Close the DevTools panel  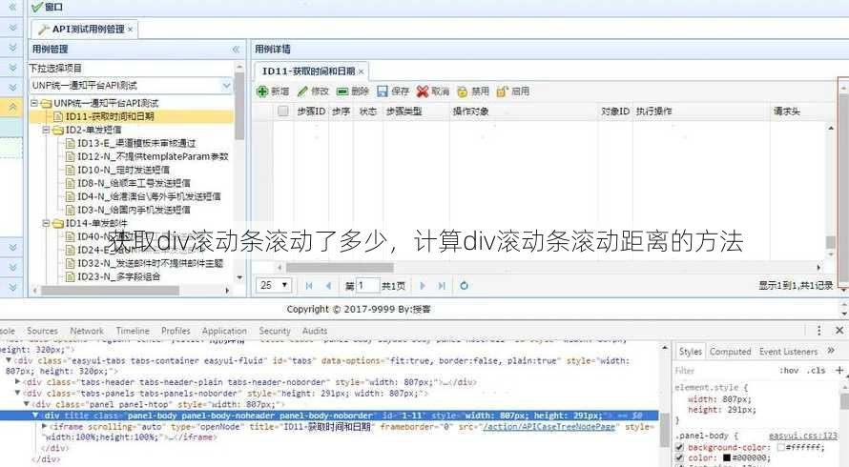pos(839,330)
